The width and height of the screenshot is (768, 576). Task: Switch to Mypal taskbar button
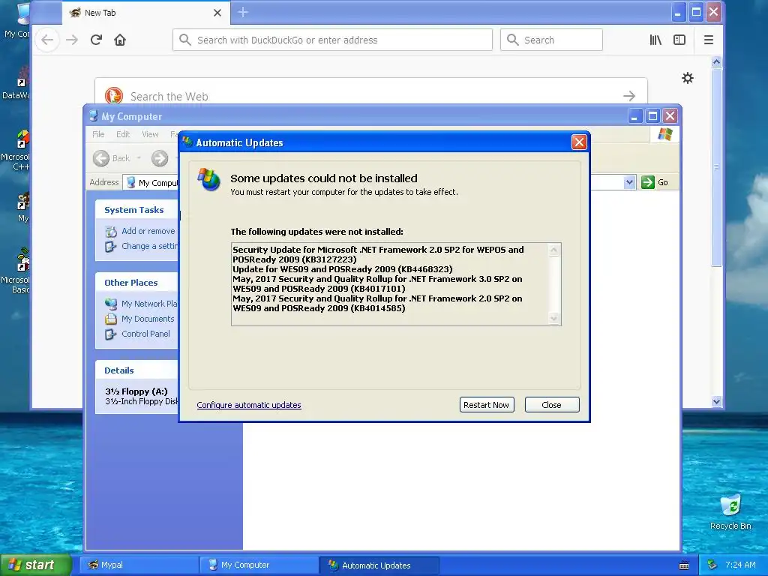click(x=139, y=565)
